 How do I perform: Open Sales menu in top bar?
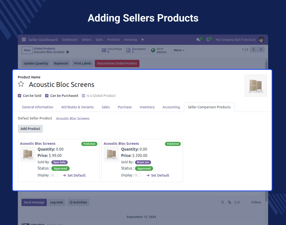click(x=99, y=40)
